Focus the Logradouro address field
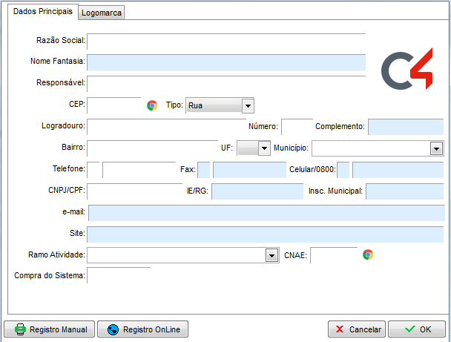This screenshot has width=451, height=342. tap(165, 127)
